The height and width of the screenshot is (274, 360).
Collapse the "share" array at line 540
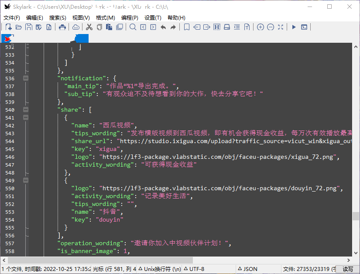tap(26, 110)
